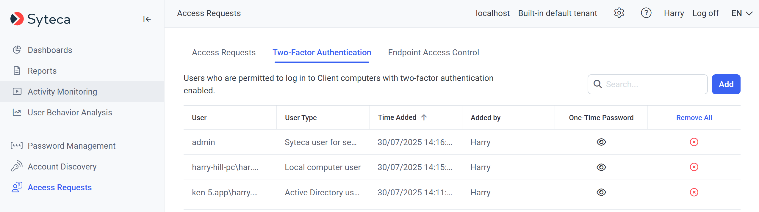The width and height of the screenshot is (759, 212).
Task: Click the blue Add button
Action: tap(726, 84)
